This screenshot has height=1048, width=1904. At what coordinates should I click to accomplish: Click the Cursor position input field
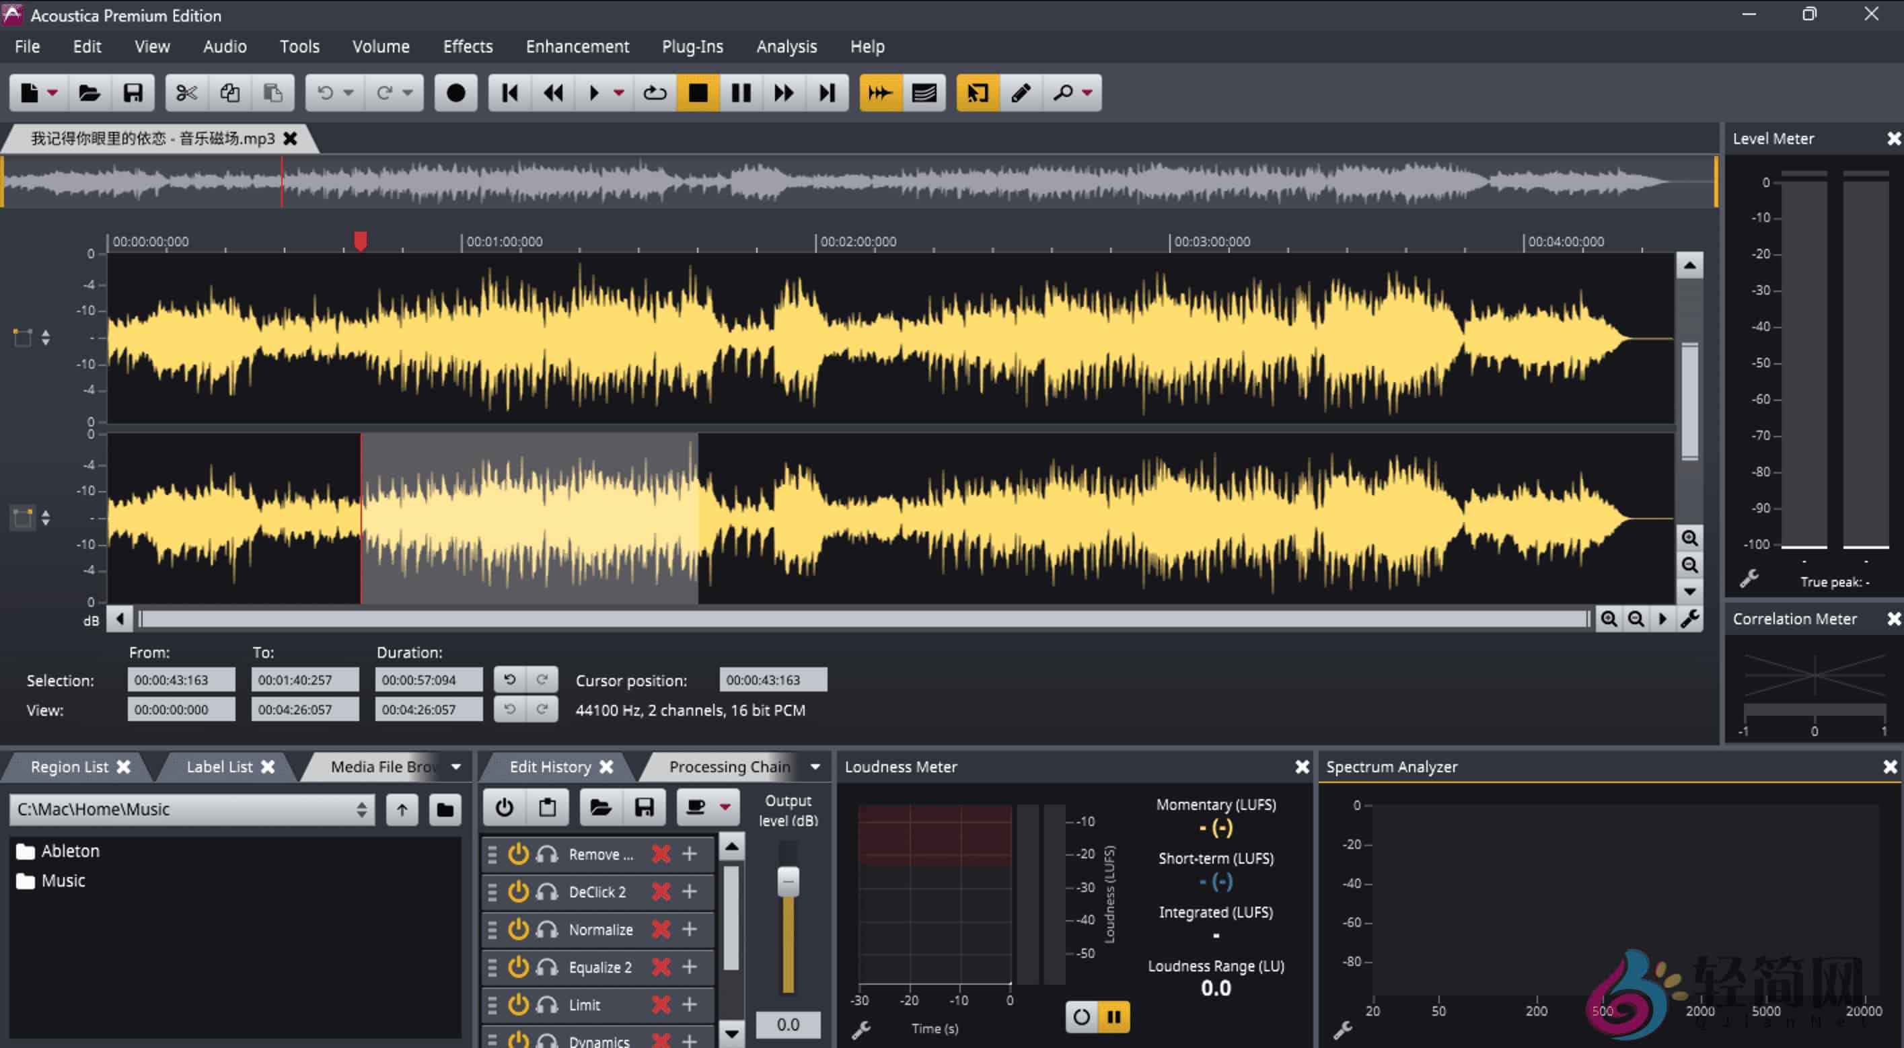pyautogui.click(x=772, y=679)
